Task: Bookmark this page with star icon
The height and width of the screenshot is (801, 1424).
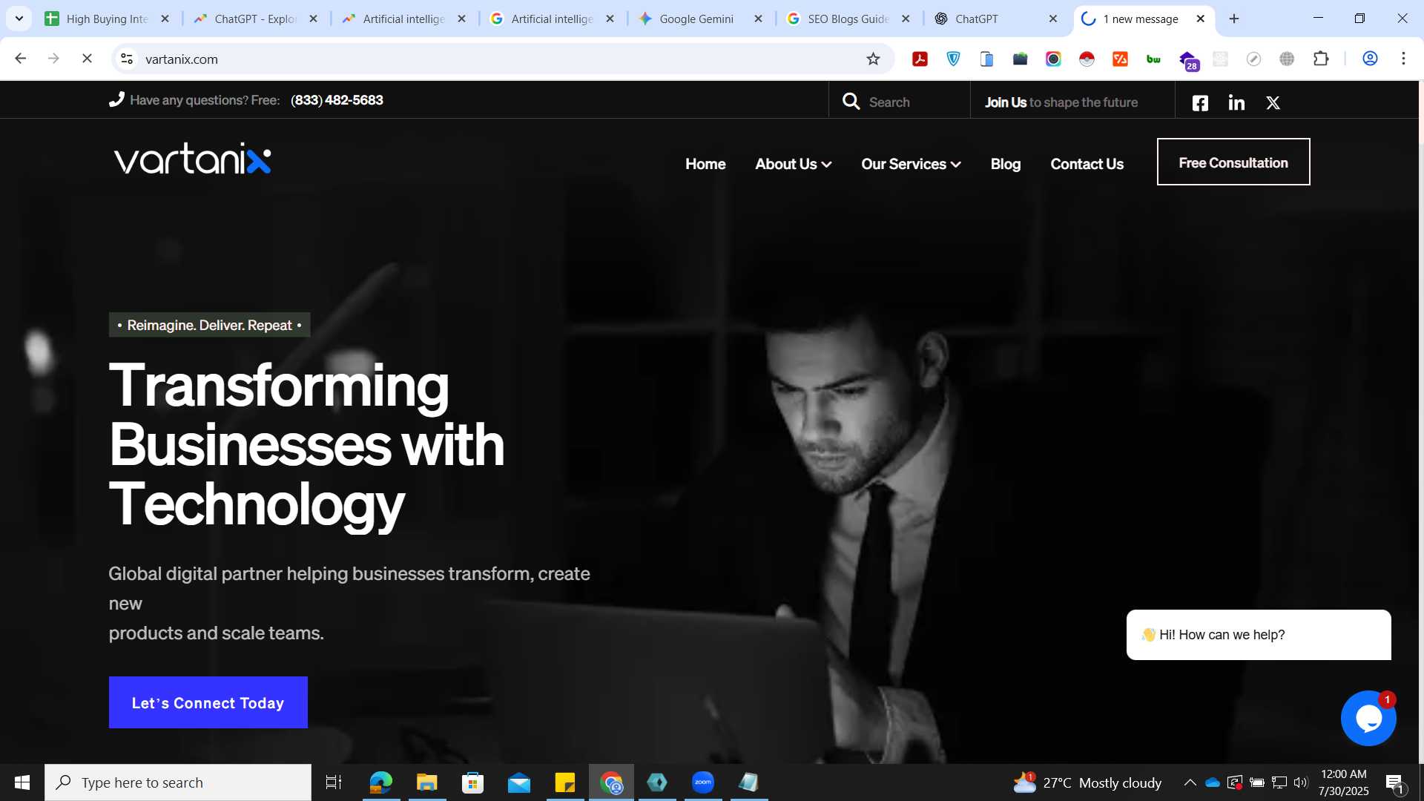Action: [x=873, y=59]
